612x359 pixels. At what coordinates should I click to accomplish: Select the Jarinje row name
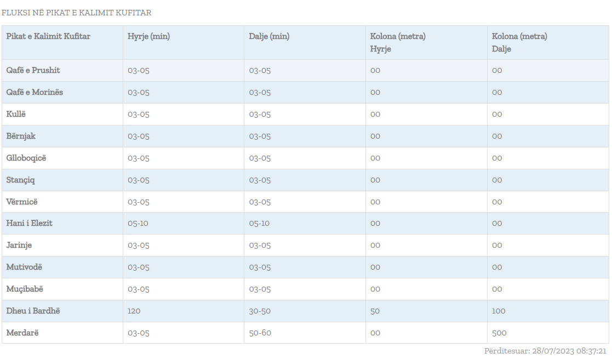pos(19,246)
